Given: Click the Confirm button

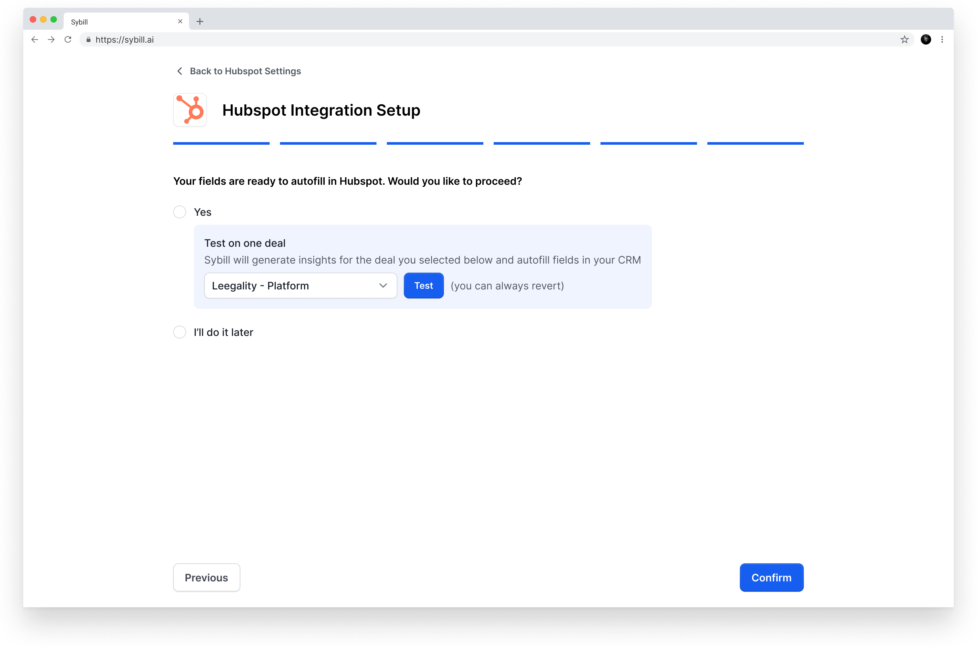Looking at the screenshot, I should pyautogui.click(x=772, y=578).
